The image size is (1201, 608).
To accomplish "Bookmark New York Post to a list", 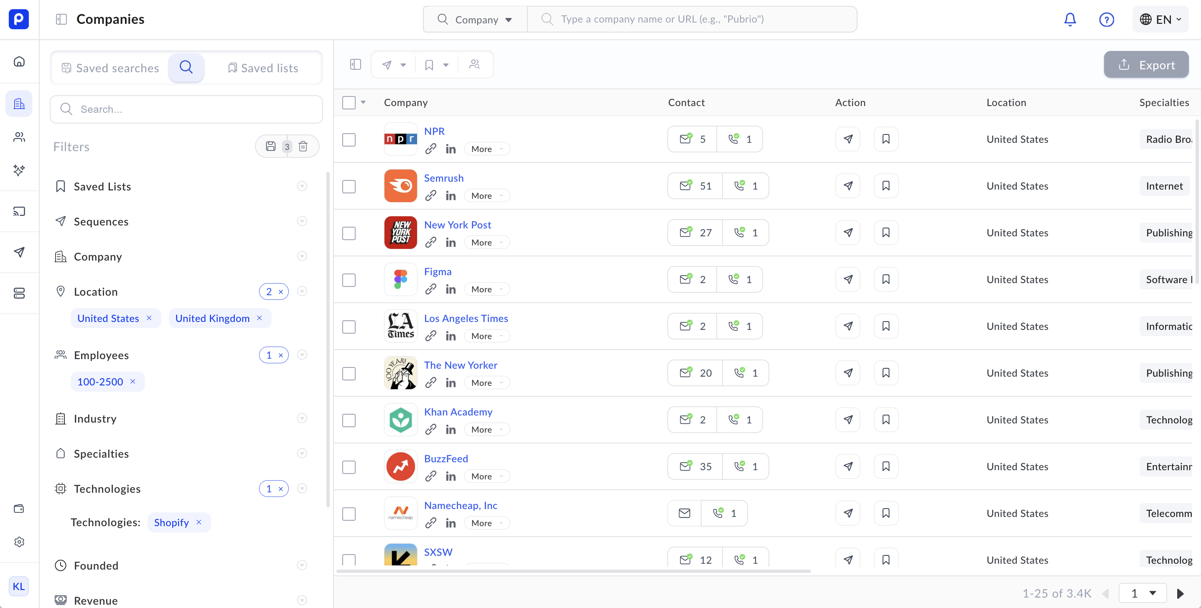I will (886, 233).
